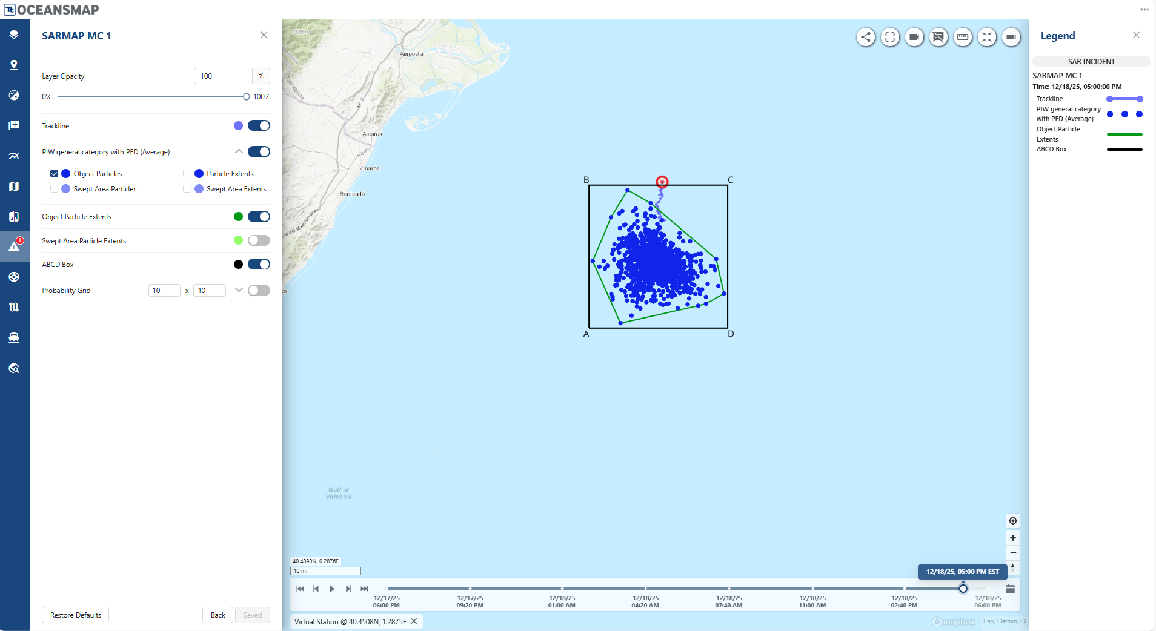Check the Particle Extents checkbox
This screenshot has height=631, width=1156.
pyautogui.click(x=187, y=173)
